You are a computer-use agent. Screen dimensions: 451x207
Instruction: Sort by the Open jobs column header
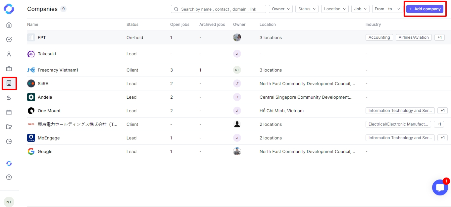pyautogui.click(x=179, y=25)
